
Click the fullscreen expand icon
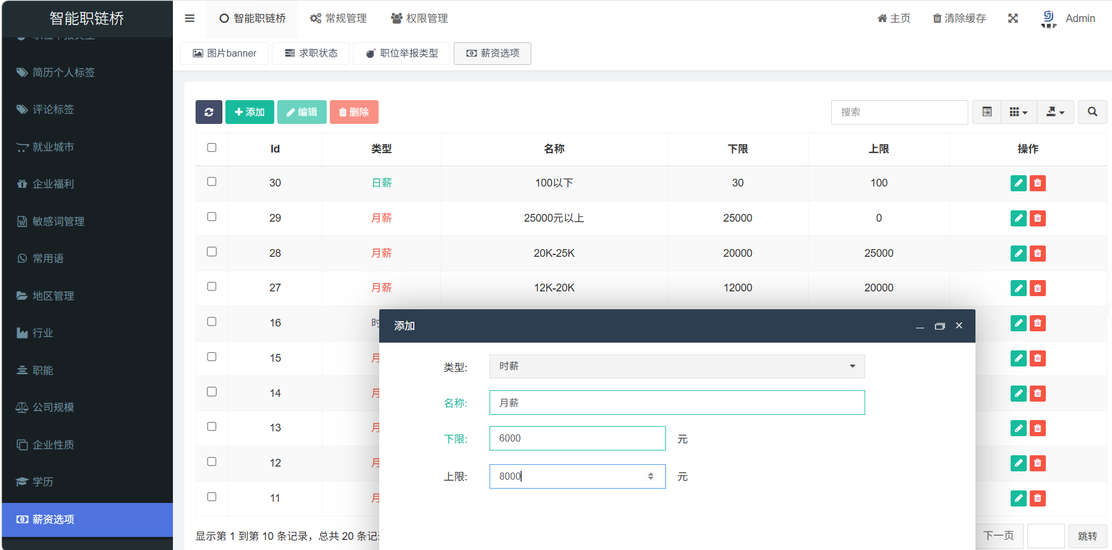tap(1012, 18)
